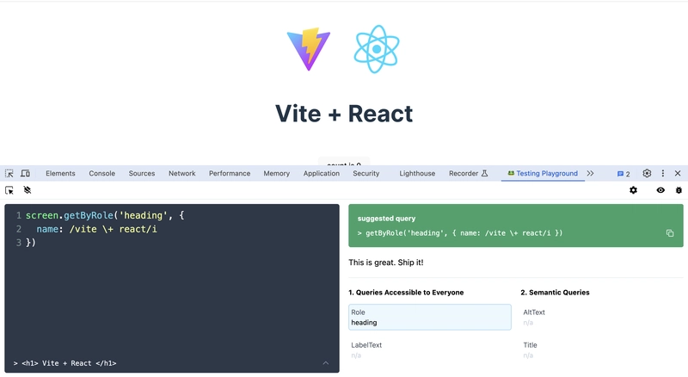Click the bug report icon
688x377 pixels.
click(679, 190)
